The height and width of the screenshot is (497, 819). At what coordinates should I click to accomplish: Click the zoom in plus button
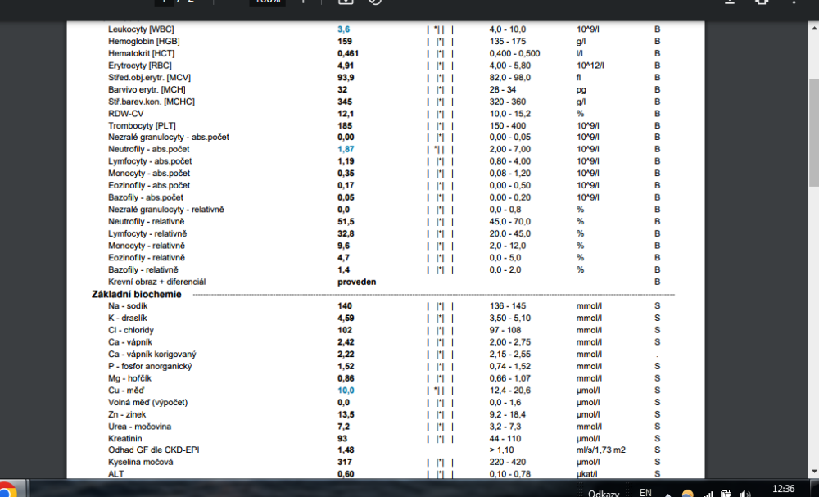point(303,2)
